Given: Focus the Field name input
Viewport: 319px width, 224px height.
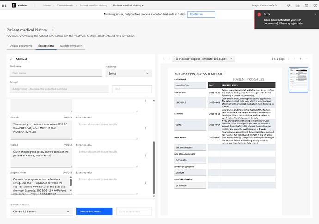Looking at the screenshot, I should pyautogui.click(x=56, y=73).
